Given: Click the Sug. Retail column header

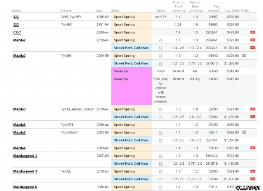Looking at the screenshot, I should point(233,11).
